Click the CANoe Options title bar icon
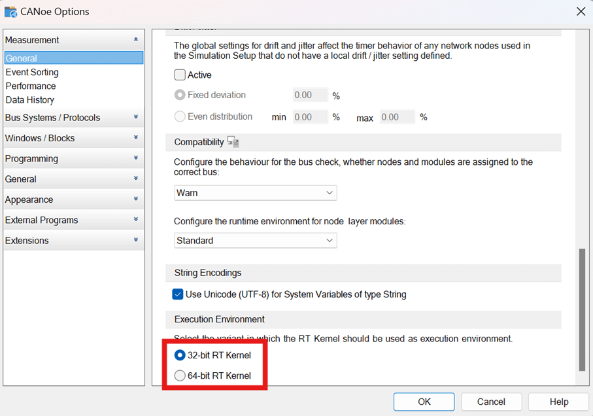 11,11
